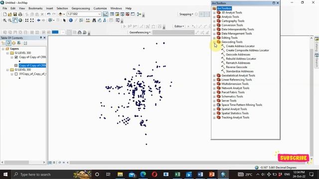Enable the XYCopy_of_Copy_of layer checkbox
Screen dimensions: 319x179
16,74
